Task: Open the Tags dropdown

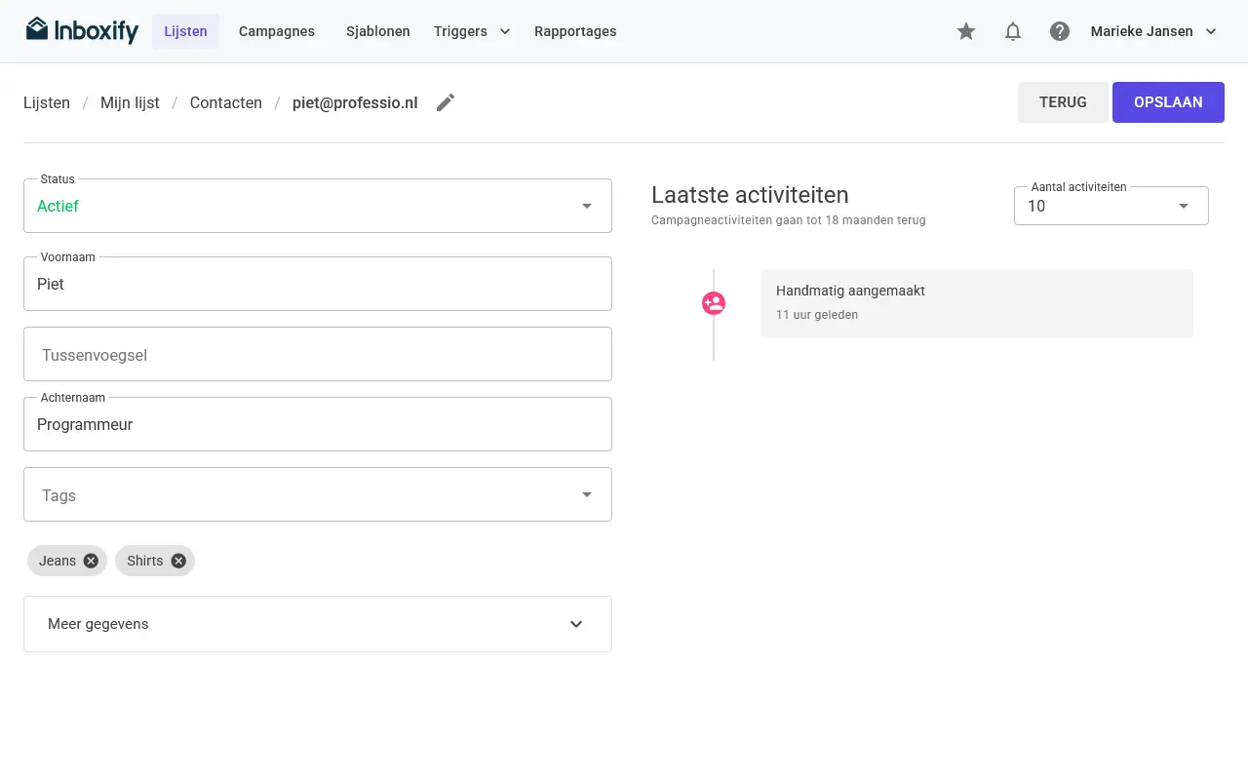Action: [318, 494]
